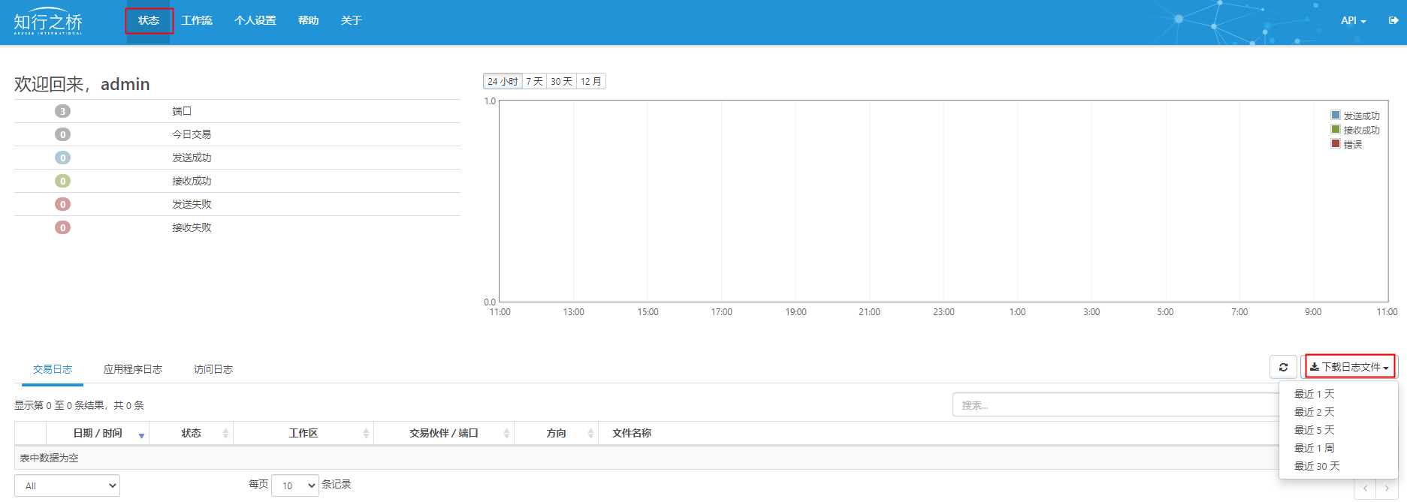Click the sort arrows on 状态 column
The width and height of the screenshot is (1407, 502).
(x=225, y=434)
